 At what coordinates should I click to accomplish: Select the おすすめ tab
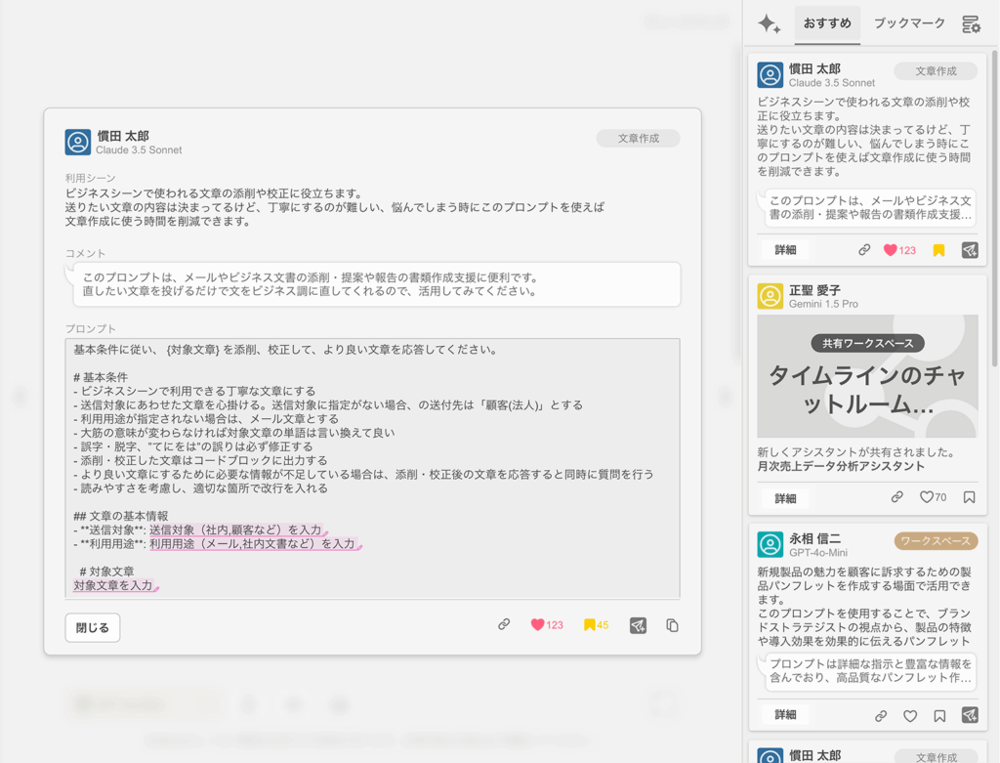pyautogui.click(x=827, y=23)
